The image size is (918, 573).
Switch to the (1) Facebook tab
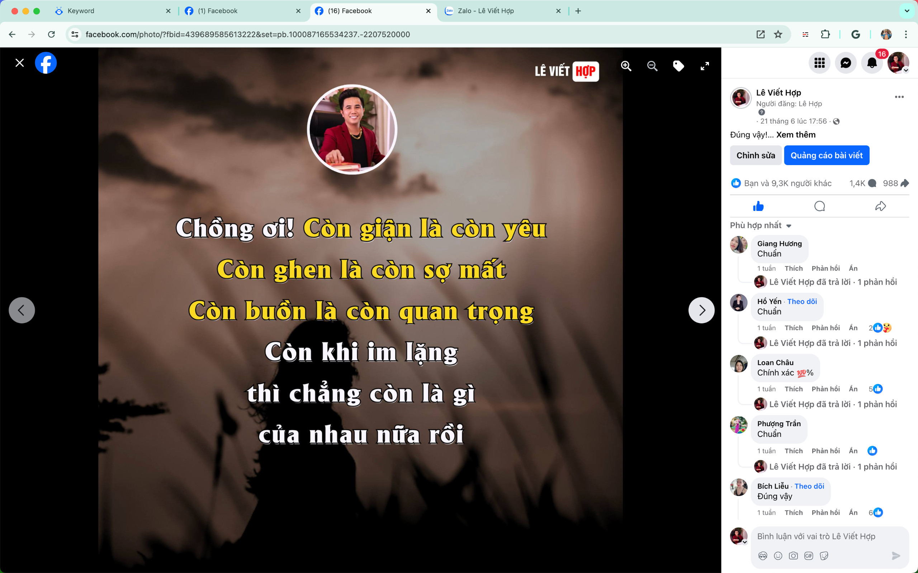point(243,11)
